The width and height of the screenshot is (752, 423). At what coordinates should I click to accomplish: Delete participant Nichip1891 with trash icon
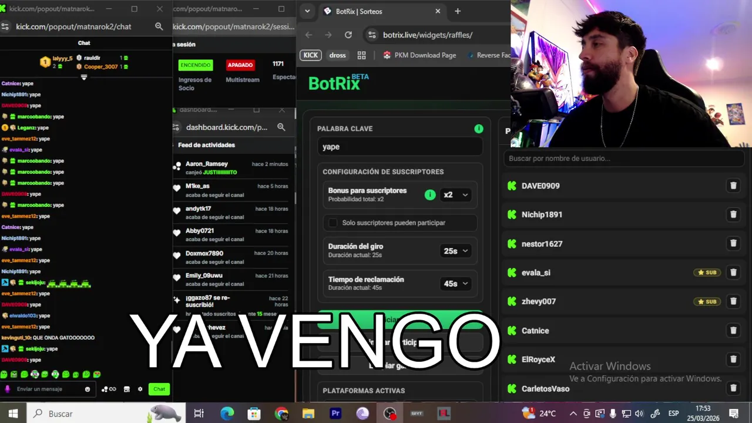pos(733,214)
